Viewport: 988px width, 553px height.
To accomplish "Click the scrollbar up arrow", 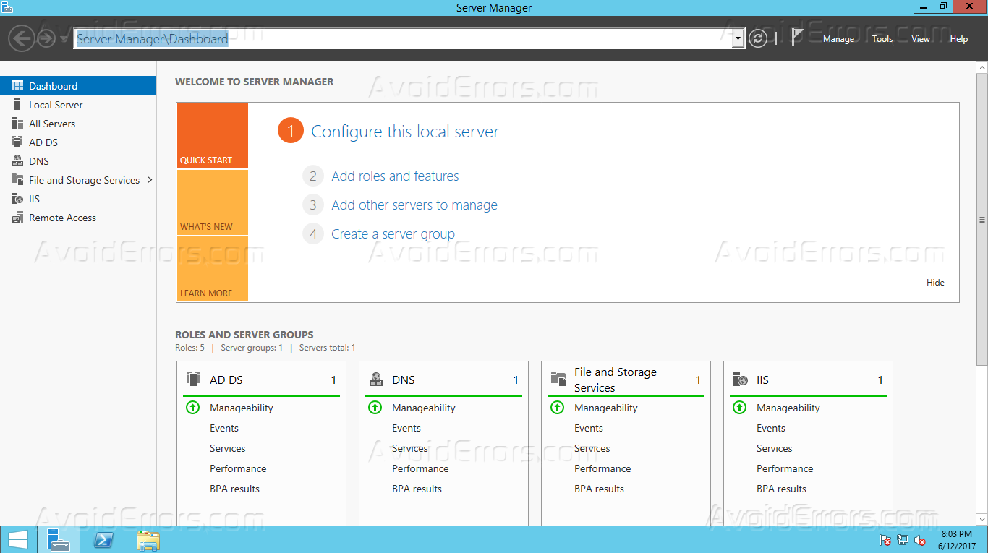I will [981, 68].
